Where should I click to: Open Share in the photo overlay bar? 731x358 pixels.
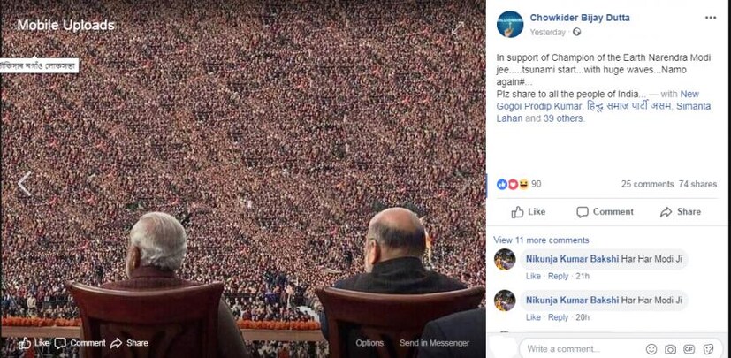129,343
